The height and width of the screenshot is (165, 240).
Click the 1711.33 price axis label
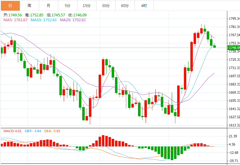[x=234, y=68]
